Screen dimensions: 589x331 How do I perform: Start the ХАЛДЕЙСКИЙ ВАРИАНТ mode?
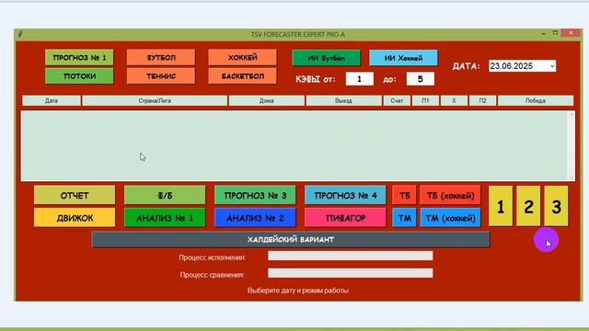(291, 239)
